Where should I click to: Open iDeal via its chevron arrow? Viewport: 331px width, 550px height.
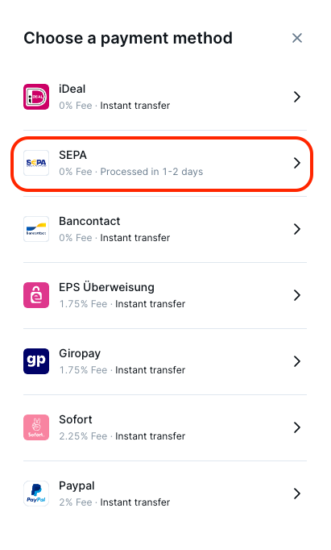(297, 97)
